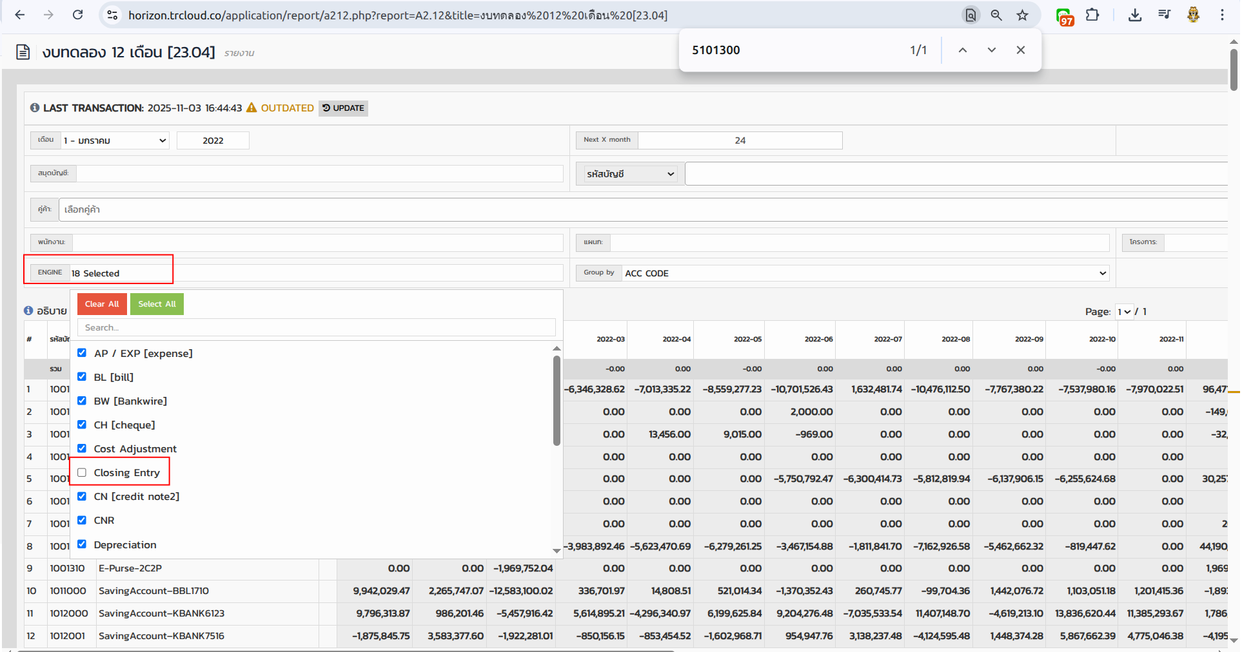Select the Depreciation list item
This screenshot has width=1242, height=652.
pos(125,544)
